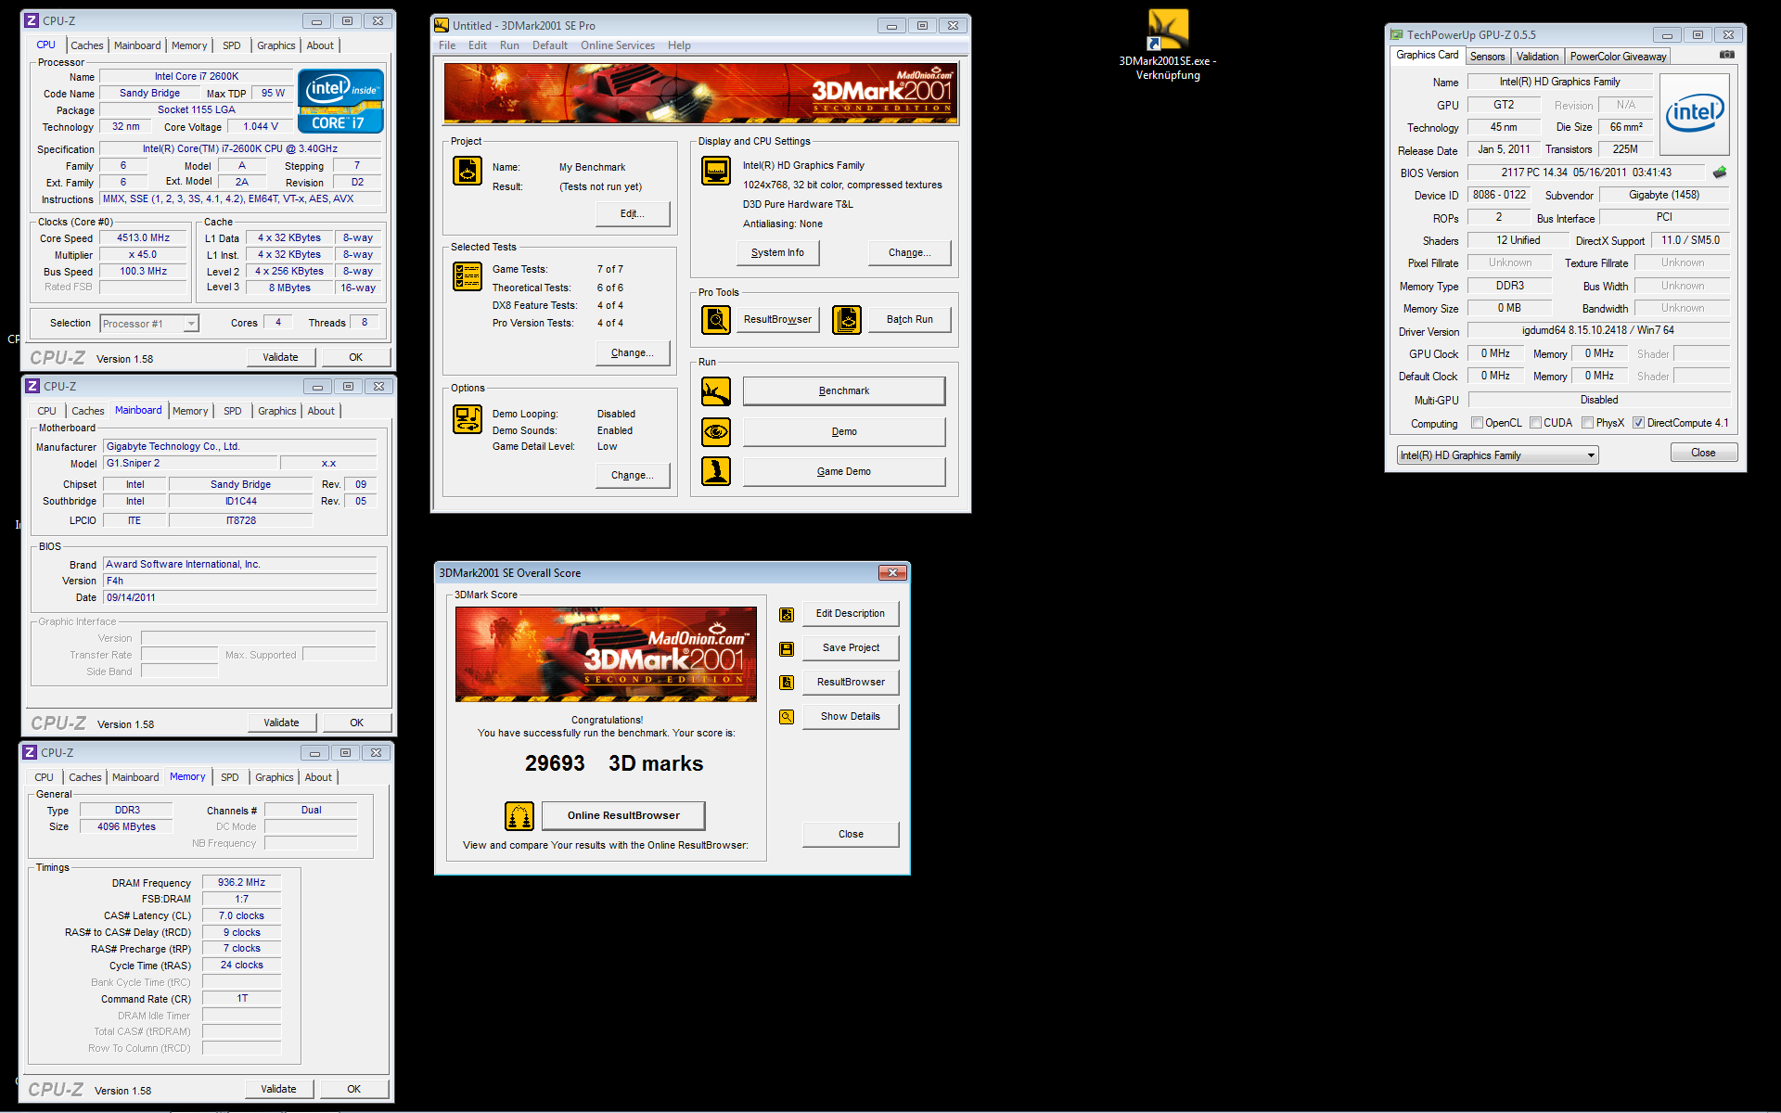The height and width of the screenshot is (1113, 1781).
Task: Click the ResultBrowser icon in score window
Action: (787, 683)
